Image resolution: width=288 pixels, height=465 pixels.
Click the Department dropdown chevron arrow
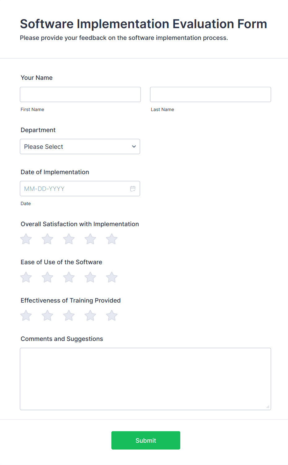133,146
